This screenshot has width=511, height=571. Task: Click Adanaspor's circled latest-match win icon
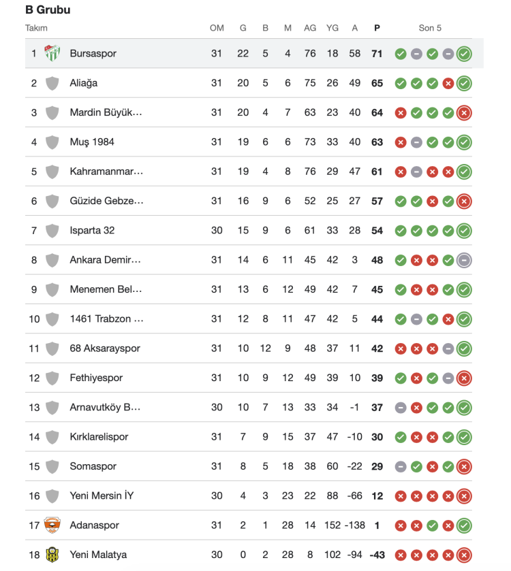tap(464, 525)
